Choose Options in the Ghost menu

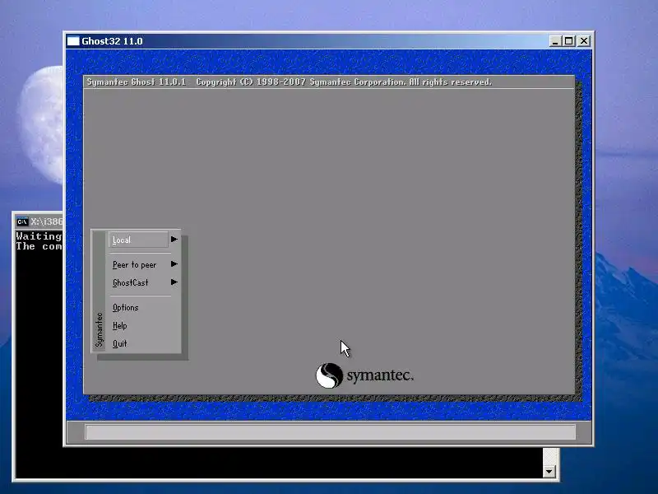pos(126,307)
